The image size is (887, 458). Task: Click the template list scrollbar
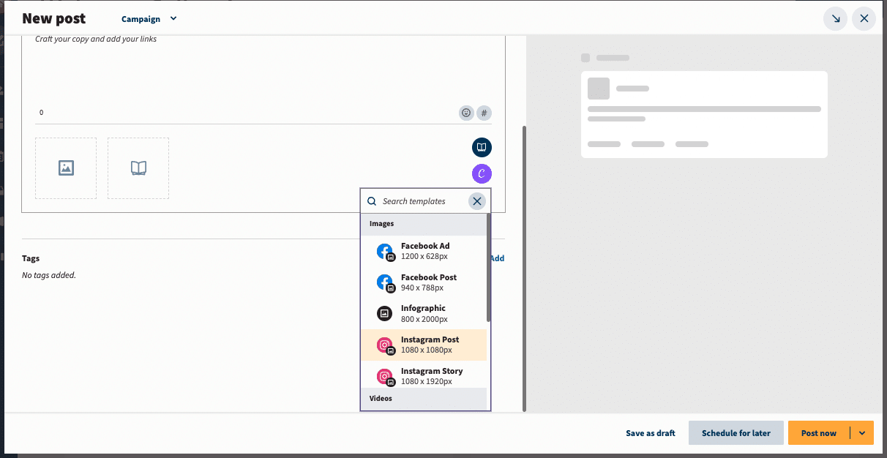click(x=488, y=267)
